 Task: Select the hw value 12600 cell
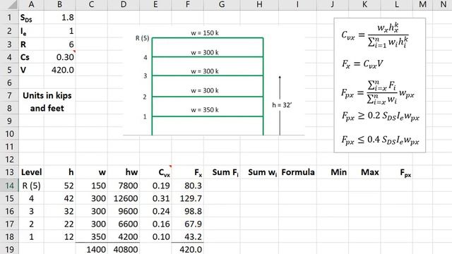coord(124,198)
